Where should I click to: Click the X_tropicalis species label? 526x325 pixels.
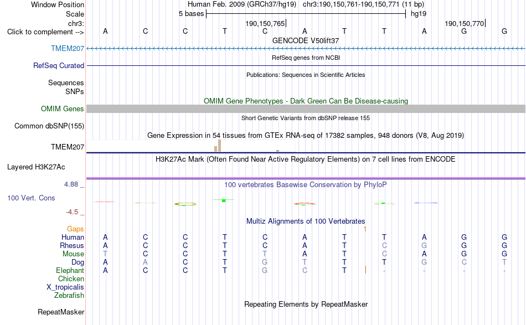[65, 287]
